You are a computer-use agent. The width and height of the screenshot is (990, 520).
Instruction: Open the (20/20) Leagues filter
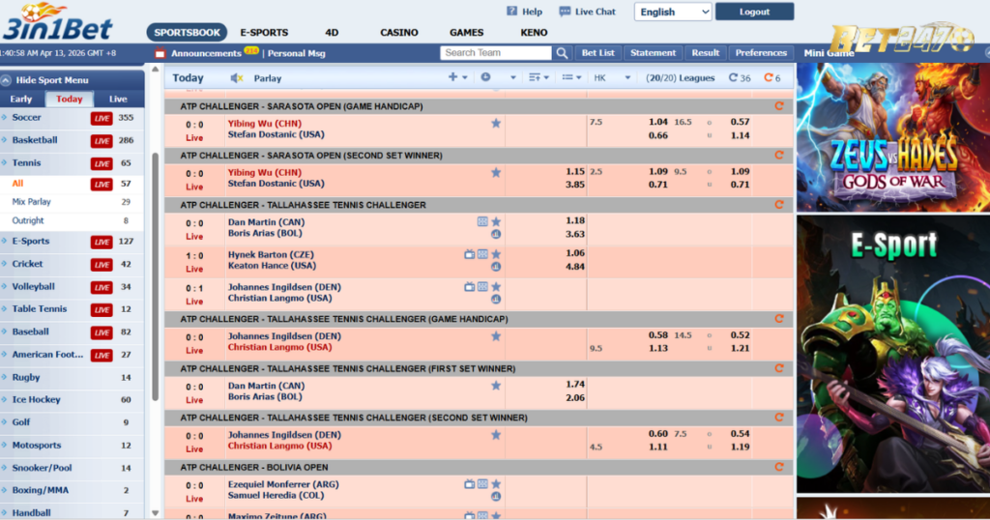pos(680,77)
